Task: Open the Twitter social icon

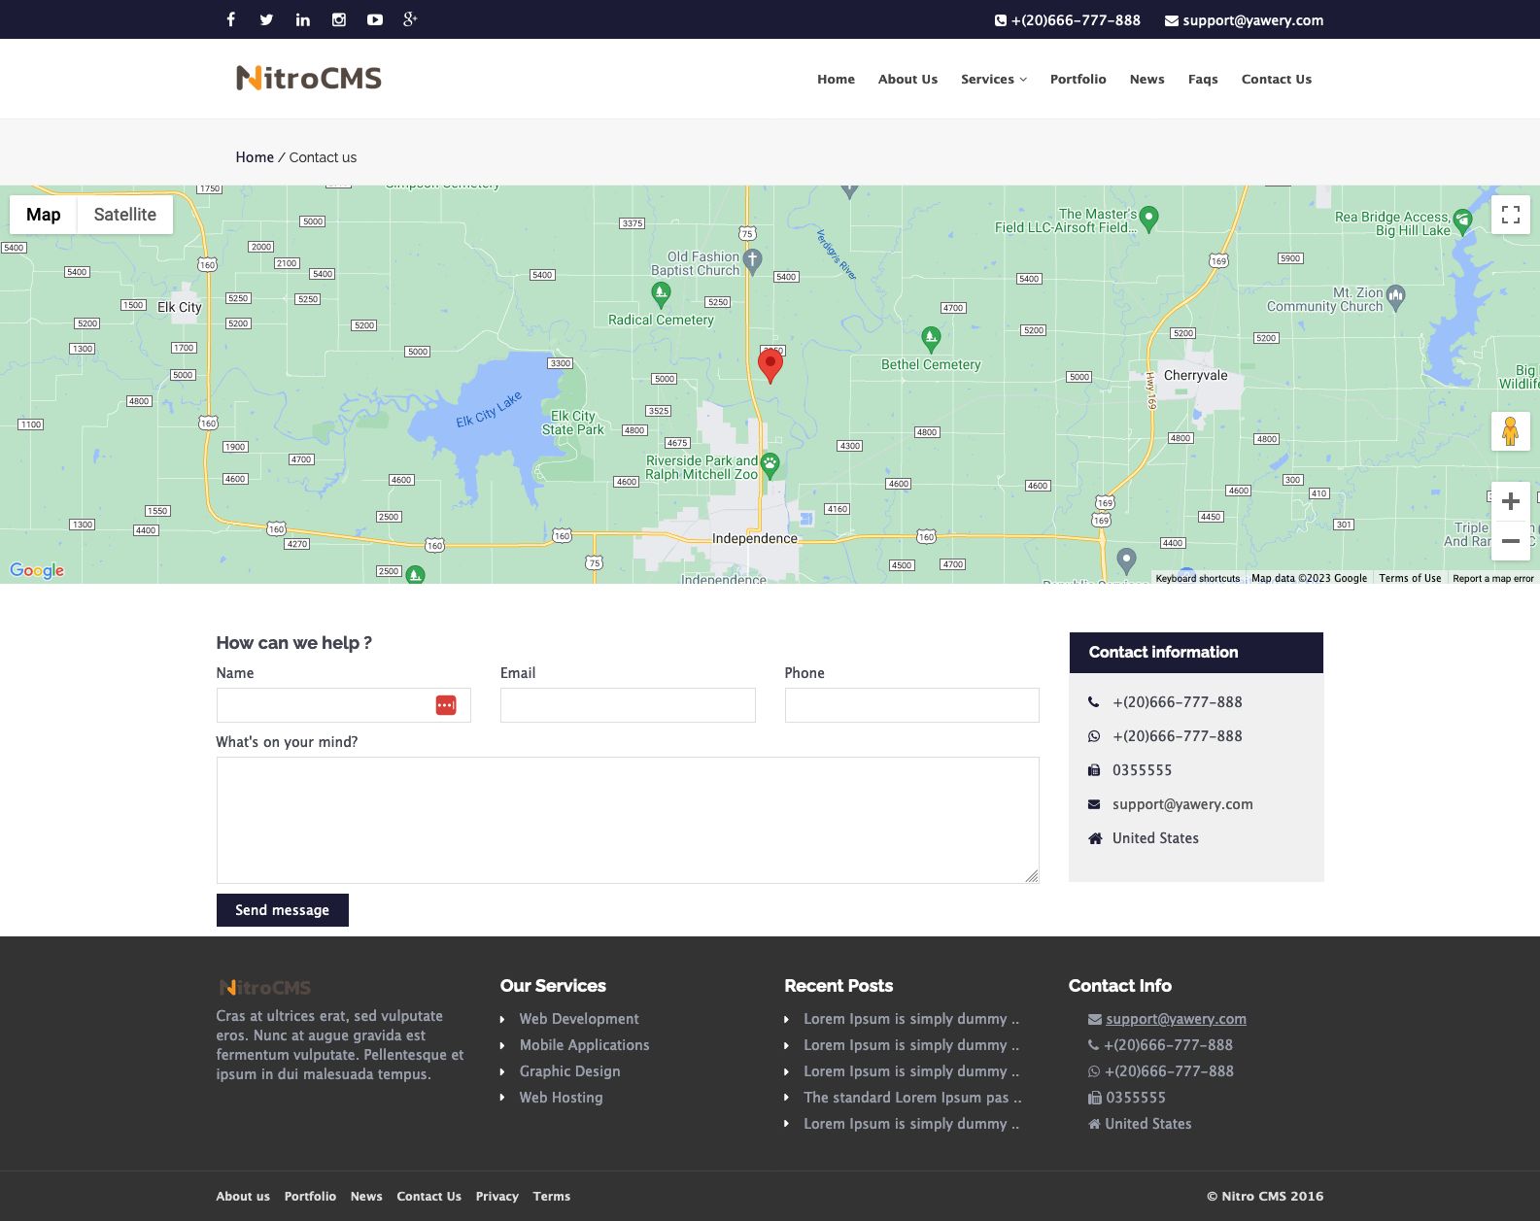Action: (266, 19)
